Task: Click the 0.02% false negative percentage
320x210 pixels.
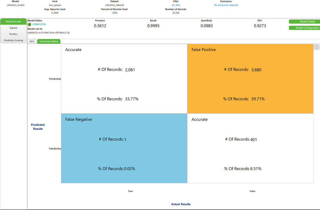Action: [x=130, y=169]
